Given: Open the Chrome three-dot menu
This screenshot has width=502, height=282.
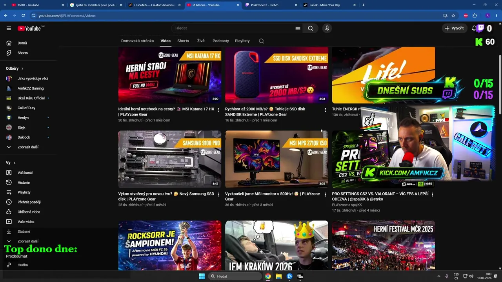Looking at the screenshot, I should (x=497, y=16).
